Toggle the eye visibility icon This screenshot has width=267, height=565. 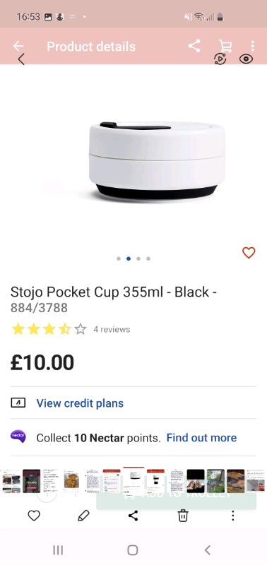[246, 59]
